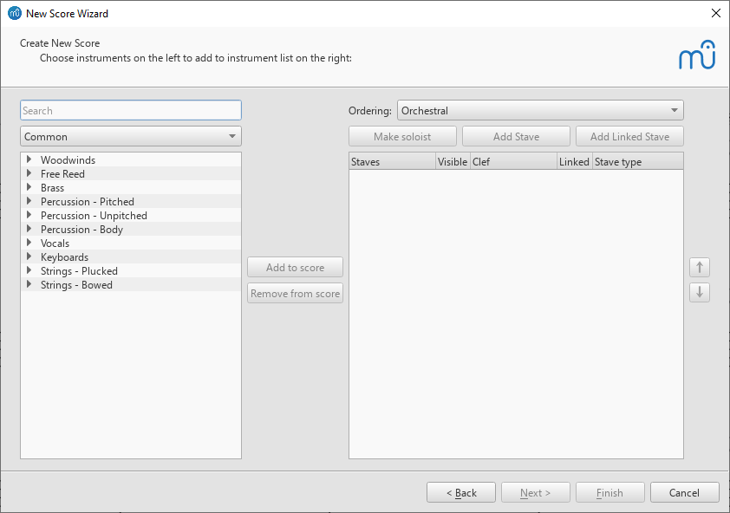
Task: Click the Remove from score button
Action: tap(295, 292)
